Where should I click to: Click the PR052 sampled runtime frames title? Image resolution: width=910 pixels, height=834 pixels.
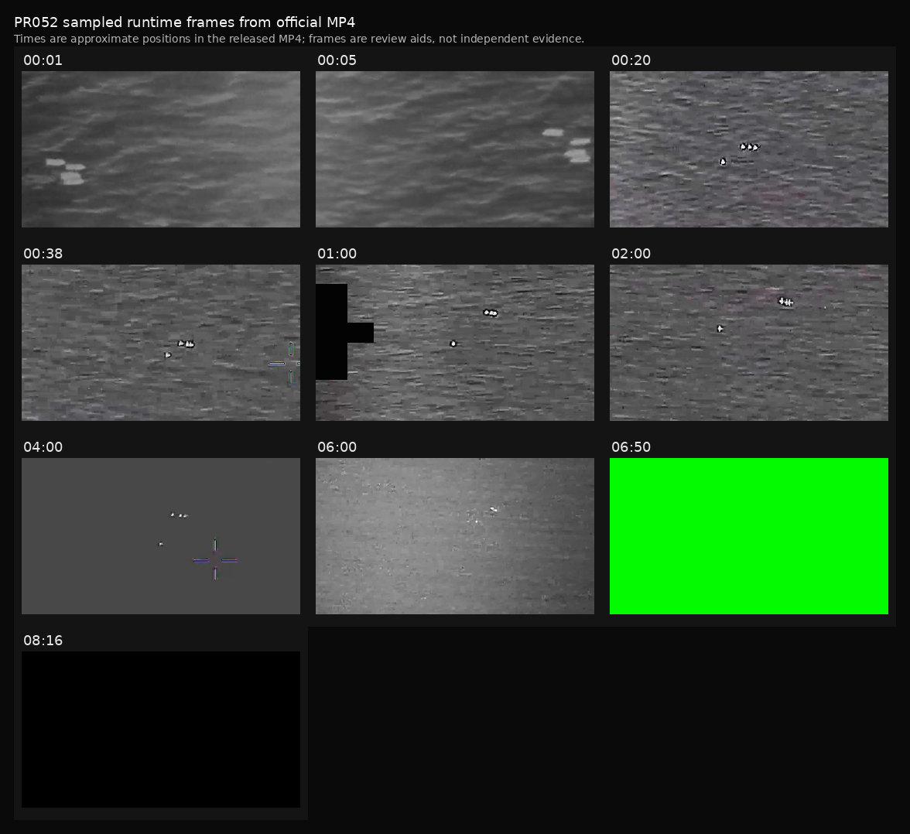(184, 22)
